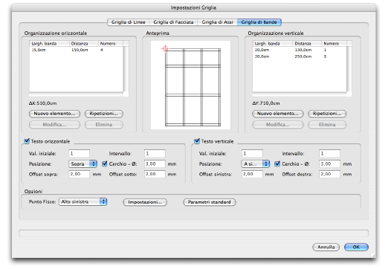This screenshot has height=269, width=391.
Task: Click the Offset sinistra field
Action: coord(252,174)
